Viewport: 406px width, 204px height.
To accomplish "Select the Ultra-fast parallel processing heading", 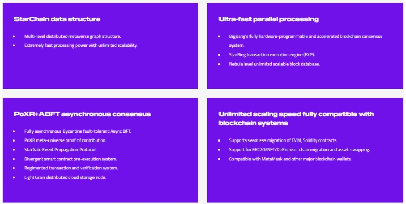I will coord(269,19).
